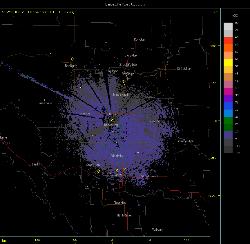Click the km unit label at bottom left
Screen dimensions: 250x244
coord(4,241)
